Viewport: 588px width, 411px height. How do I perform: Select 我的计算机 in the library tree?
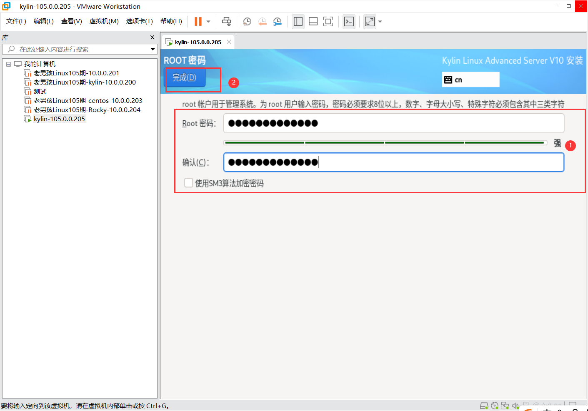tap(40, 64)
